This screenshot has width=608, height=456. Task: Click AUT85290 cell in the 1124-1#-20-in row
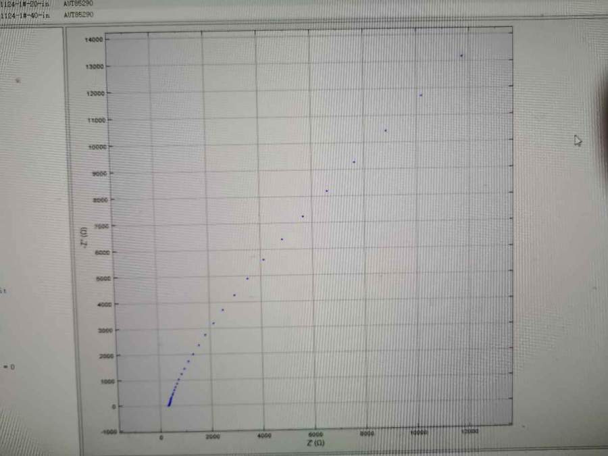tap(78, 3)
